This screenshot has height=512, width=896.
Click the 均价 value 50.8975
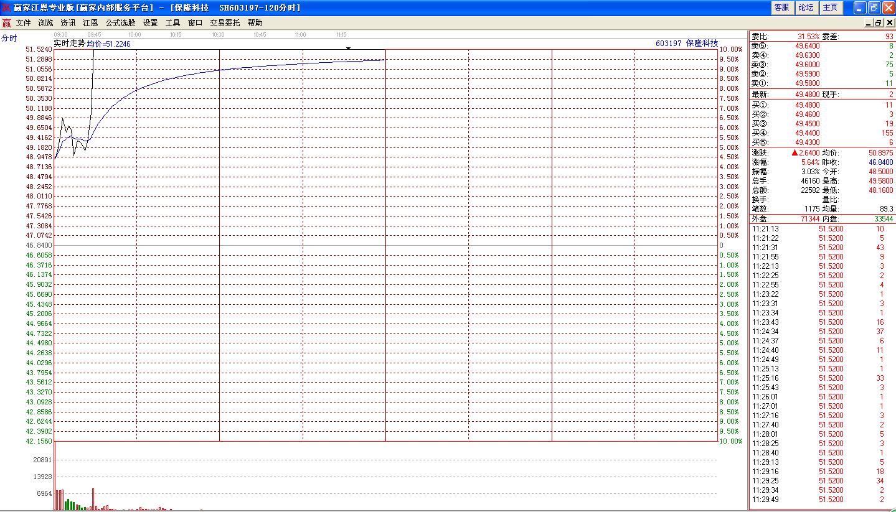(x=881, y=152)
